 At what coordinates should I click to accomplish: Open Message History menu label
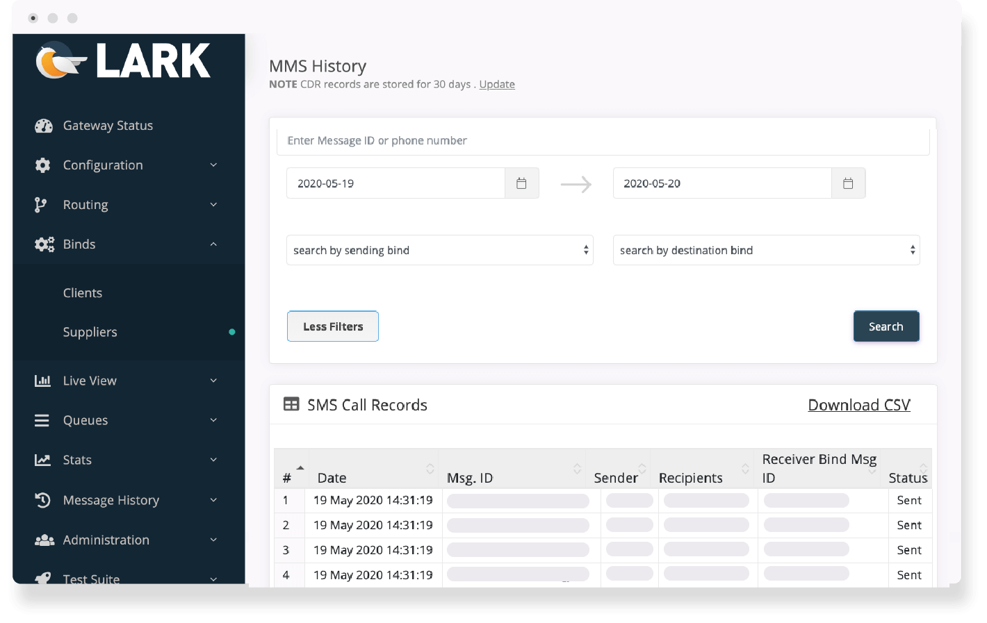[x=111, y=500]
